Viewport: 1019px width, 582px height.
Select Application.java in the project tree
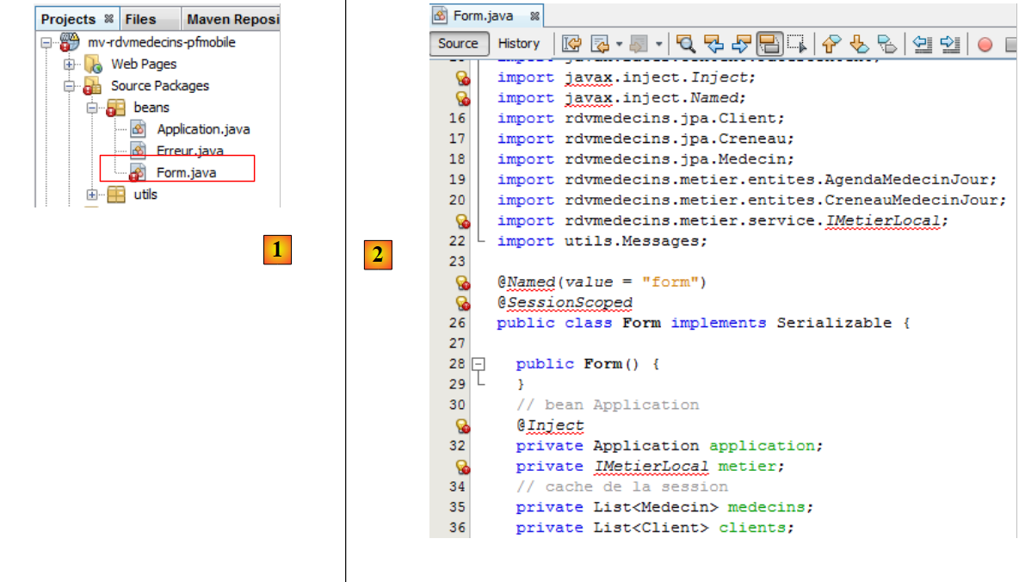point(203,129)
